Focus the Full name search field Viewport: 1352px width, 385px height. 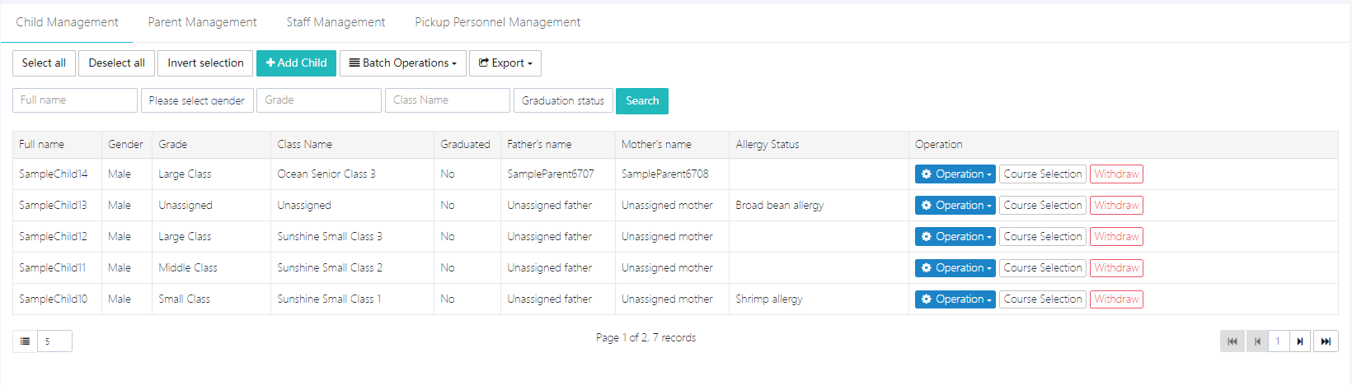75,100
